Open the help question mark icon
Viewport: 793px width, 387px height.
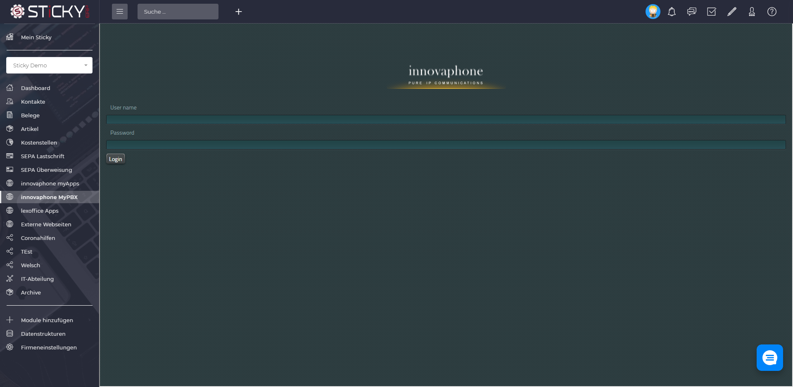(772, 12)
